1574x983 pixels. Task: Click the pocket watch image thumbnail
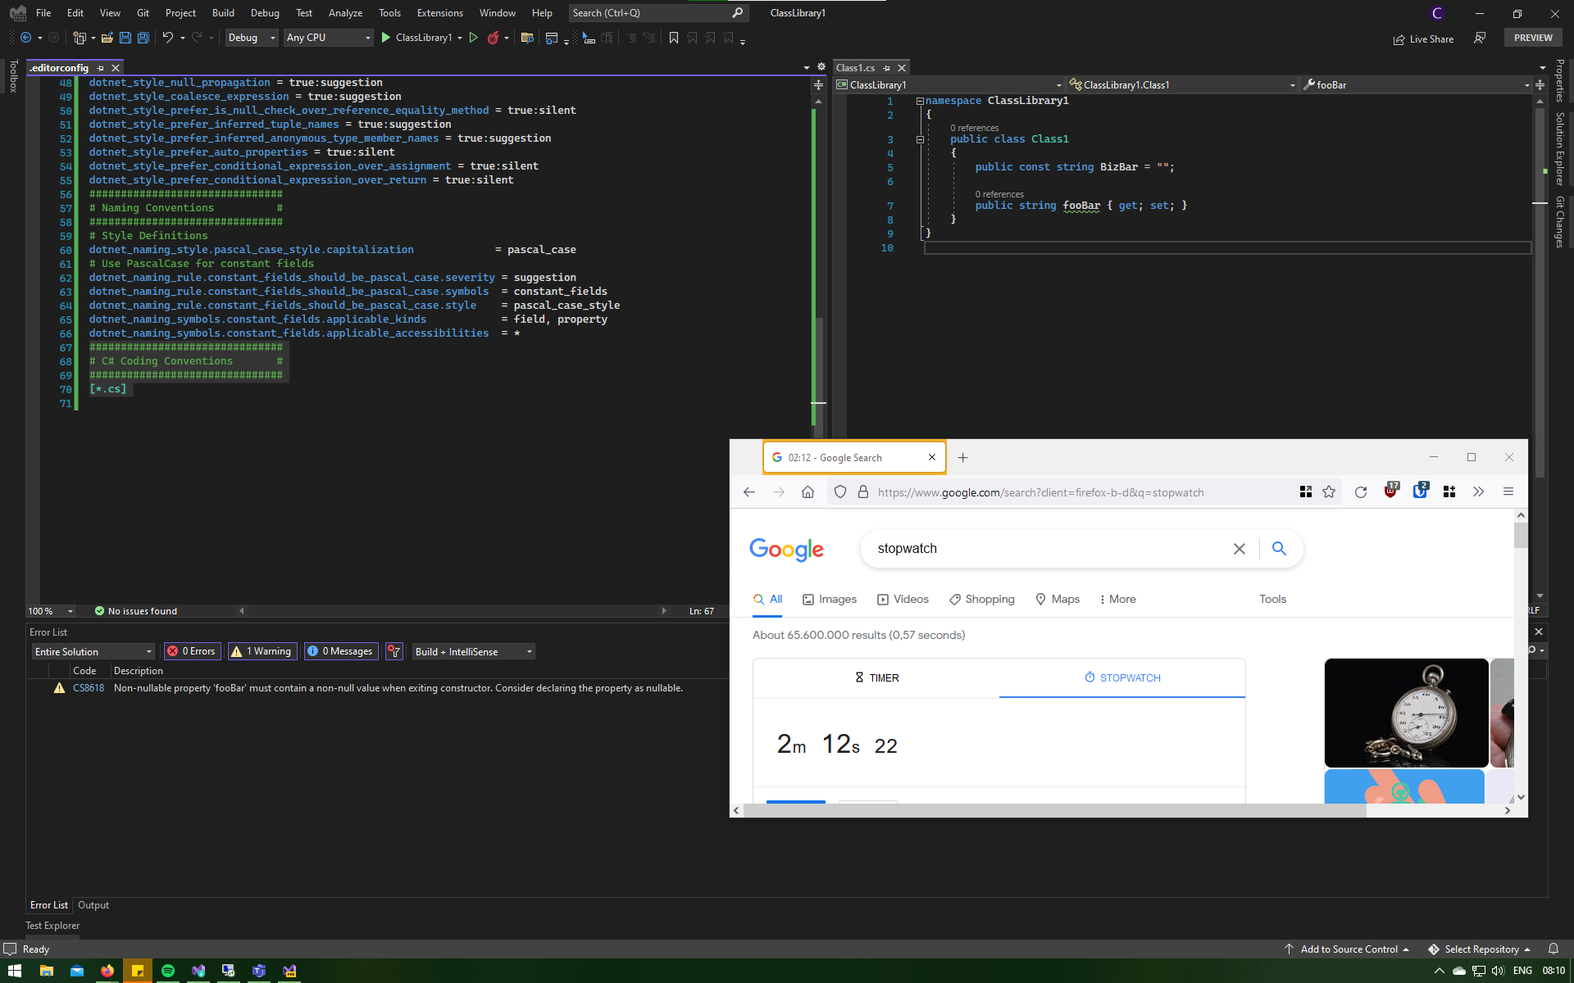pos(1405,713)
